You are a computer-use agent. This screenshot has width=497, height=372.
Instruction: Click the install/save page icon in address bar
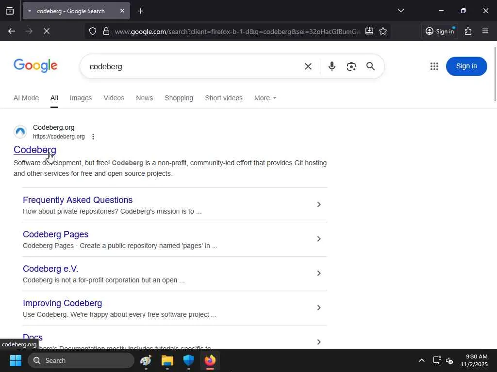pyautogui.click(x=369, y=31)
